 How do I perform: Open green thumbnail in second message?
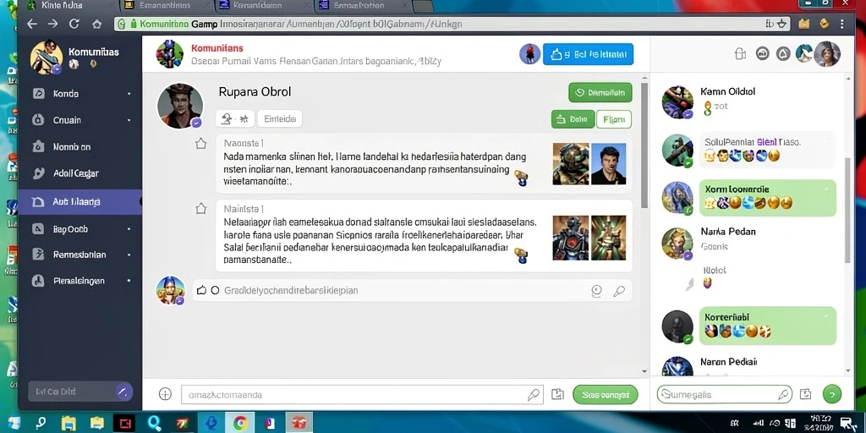(609, 238)
